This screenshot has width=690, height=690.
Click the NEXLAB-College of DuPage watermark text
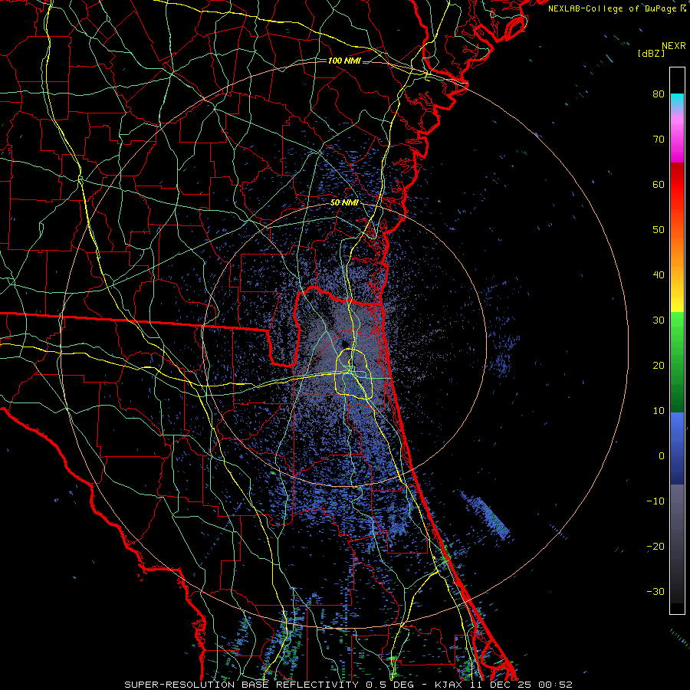point(616,8)
